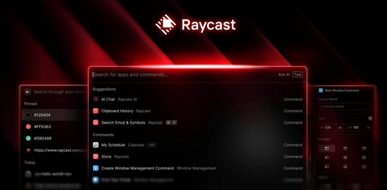Screen dimensions: 387x190
Task: Click the #120404 color swatch
Action: 29,115
